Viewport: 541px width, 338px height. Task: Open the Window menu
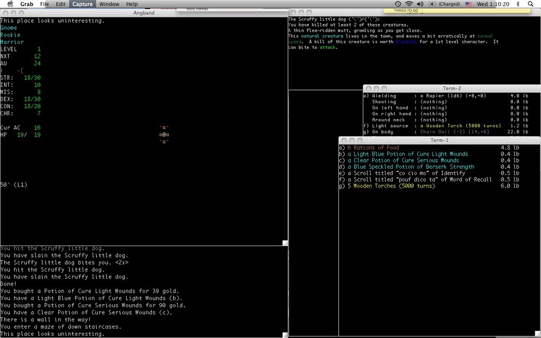point(109,4)
